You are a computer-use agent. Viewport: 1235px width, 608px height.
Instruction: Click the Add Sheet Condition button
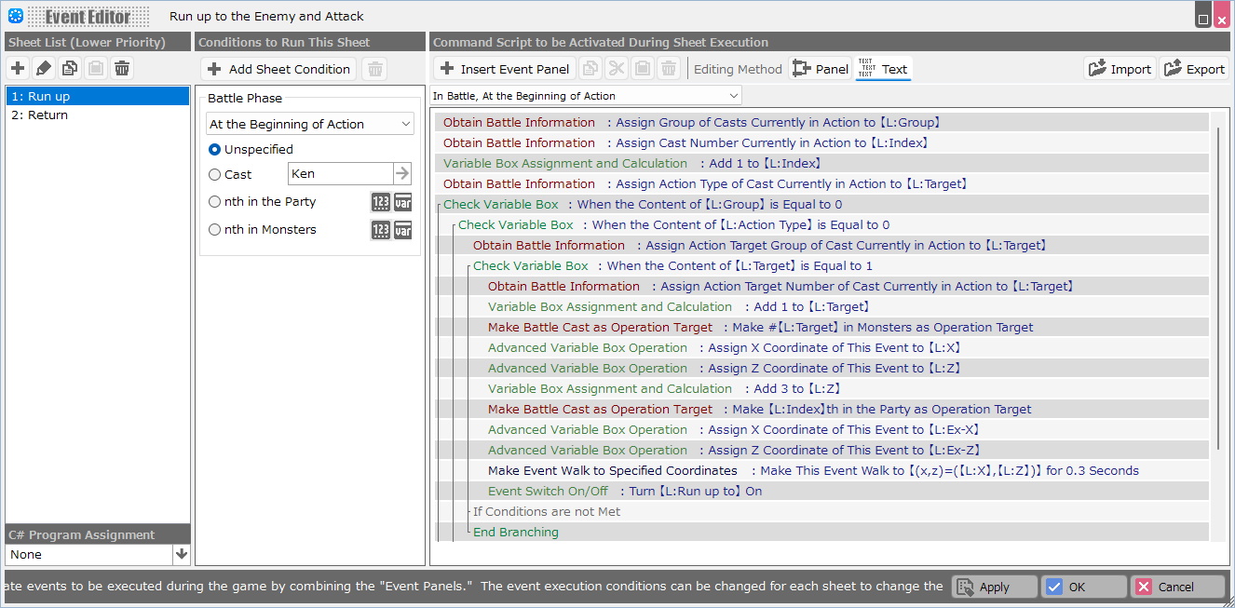click(278, 69)
